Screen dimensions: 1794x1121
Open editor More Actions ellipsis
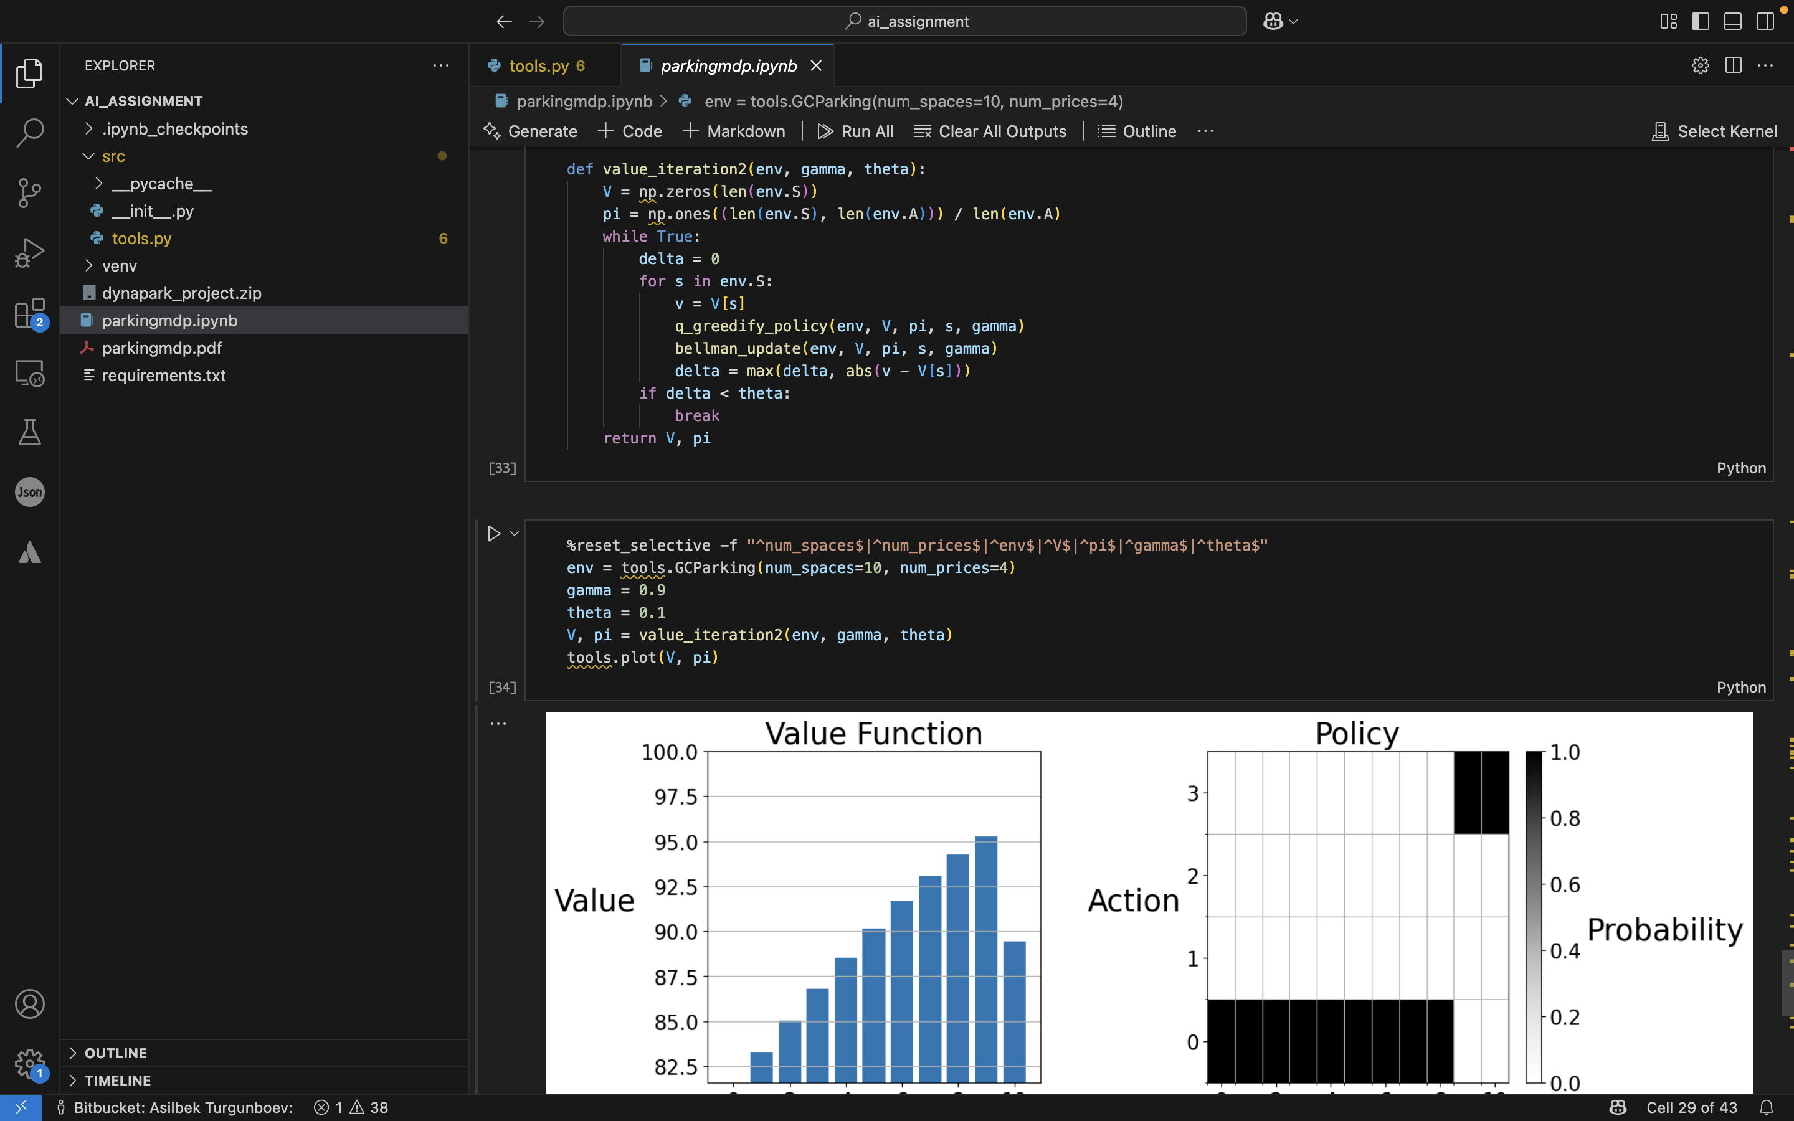[x=1766, y=65]
